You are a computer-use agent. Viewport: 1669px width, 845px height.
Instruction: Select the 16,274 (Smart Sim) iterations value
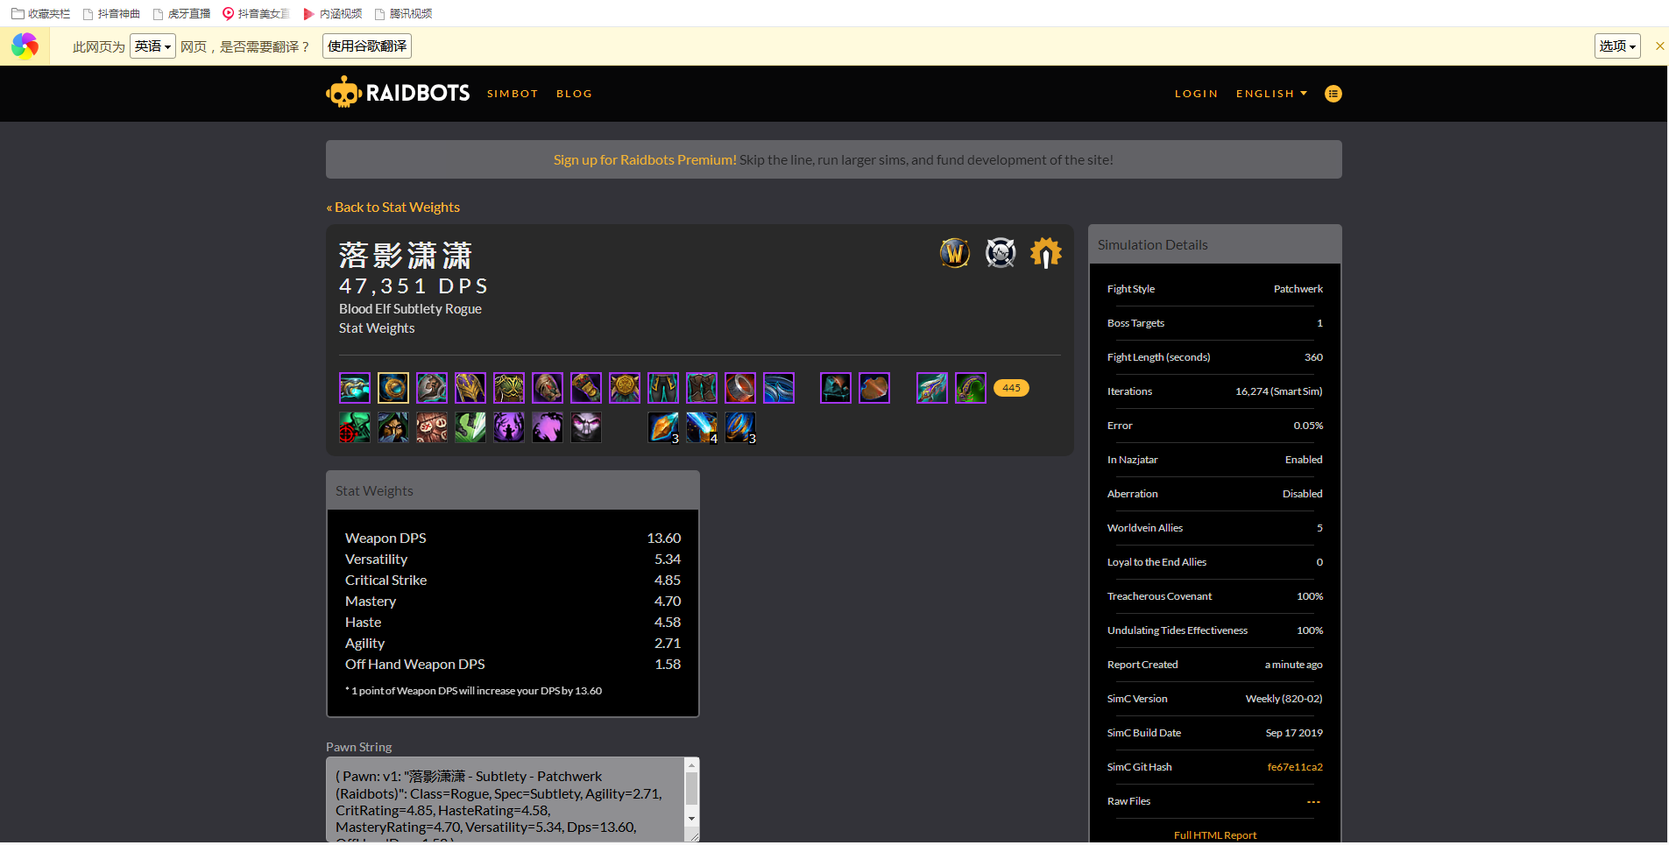pos(1279,391)
